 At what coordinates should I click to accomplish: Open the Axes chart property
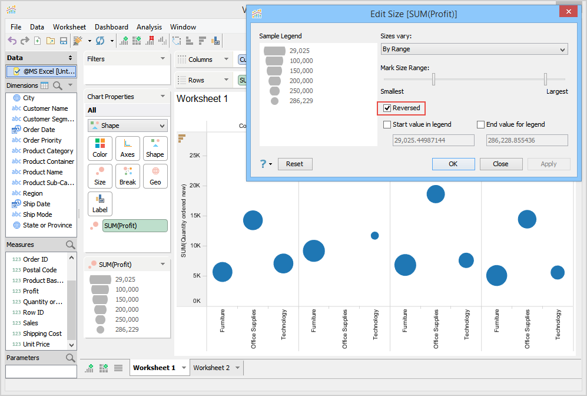pos(128,148)
